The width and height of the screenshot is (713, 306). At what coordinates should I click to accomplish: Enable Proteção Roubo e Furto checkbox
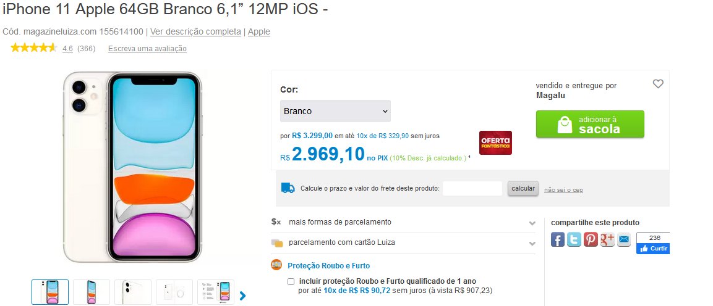291,281
